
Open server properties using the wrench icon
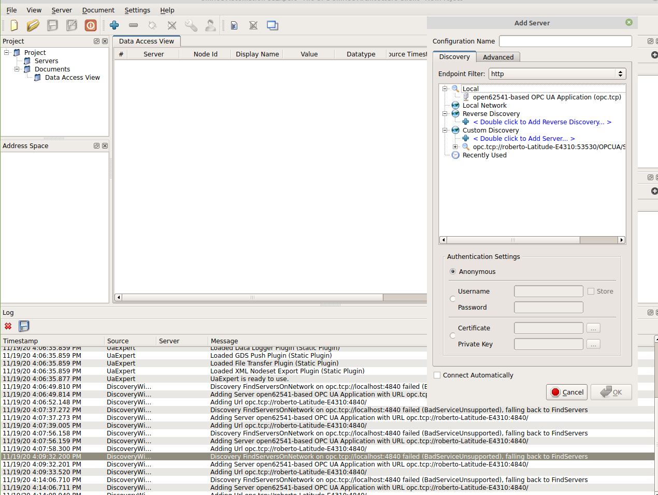[x=191, y=25]
